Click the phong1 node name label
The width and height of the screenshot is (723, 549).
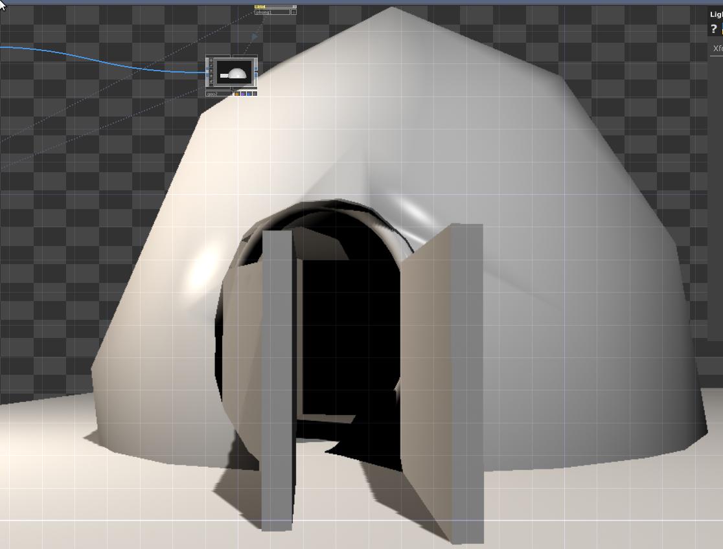click(x=273, y=12)
